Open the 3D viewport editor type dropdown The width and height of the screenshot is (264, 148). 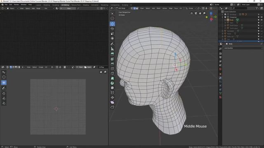tap(112, 8)
